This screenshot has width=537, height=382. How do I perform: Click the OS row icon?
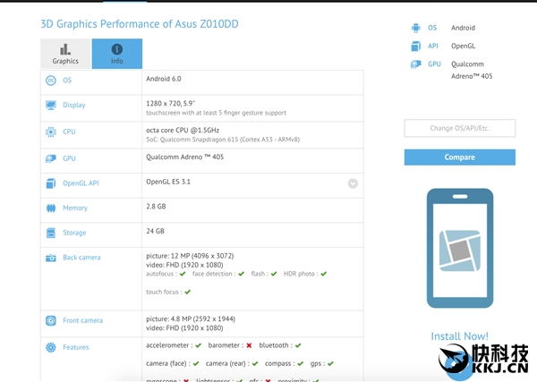tap(51, 81)
